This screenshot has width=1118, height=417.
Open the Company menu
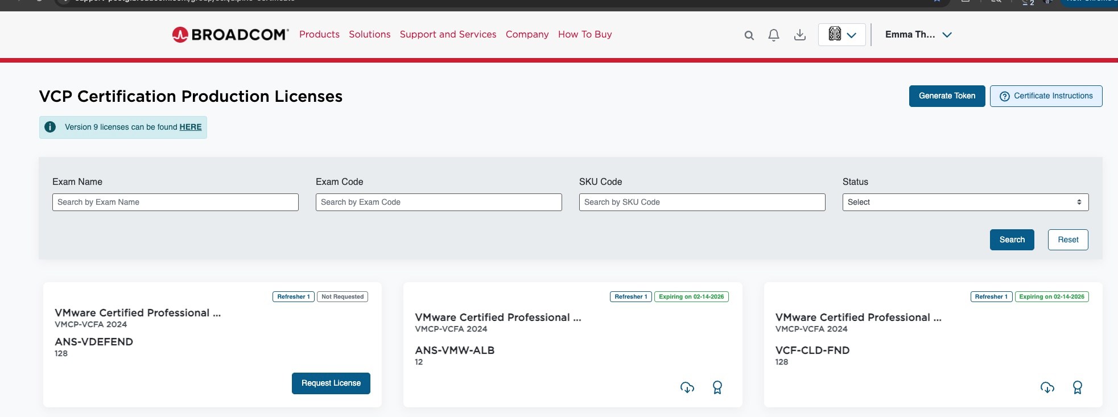click(527, 34)
